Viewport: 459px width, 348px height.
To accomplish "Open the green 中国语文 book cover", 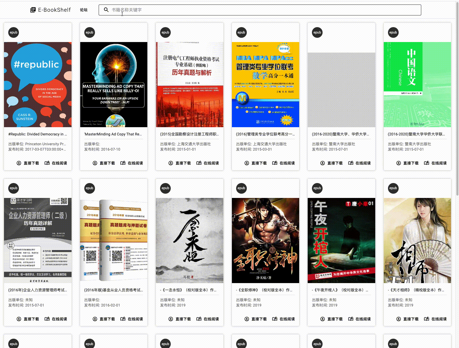I will coord(417,85).
